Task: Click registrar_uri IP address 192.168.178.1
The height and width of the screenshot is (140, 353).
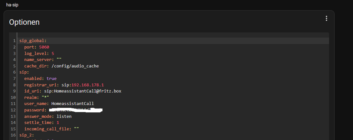Action: 88,85
